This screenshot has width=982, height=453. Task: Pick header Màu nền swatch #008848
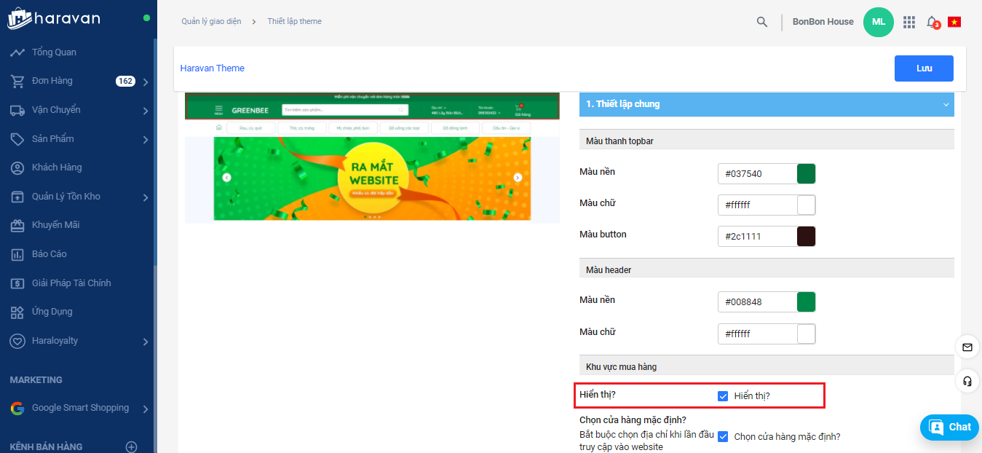806,302
